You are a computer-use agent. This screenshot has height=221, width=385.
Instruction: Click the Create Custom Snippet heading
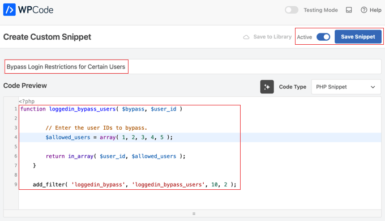[47, 37]
